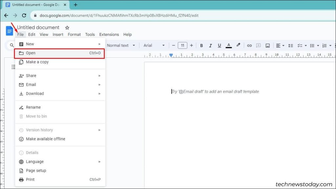Decrease font size with minus button

(x=173, y=45)
